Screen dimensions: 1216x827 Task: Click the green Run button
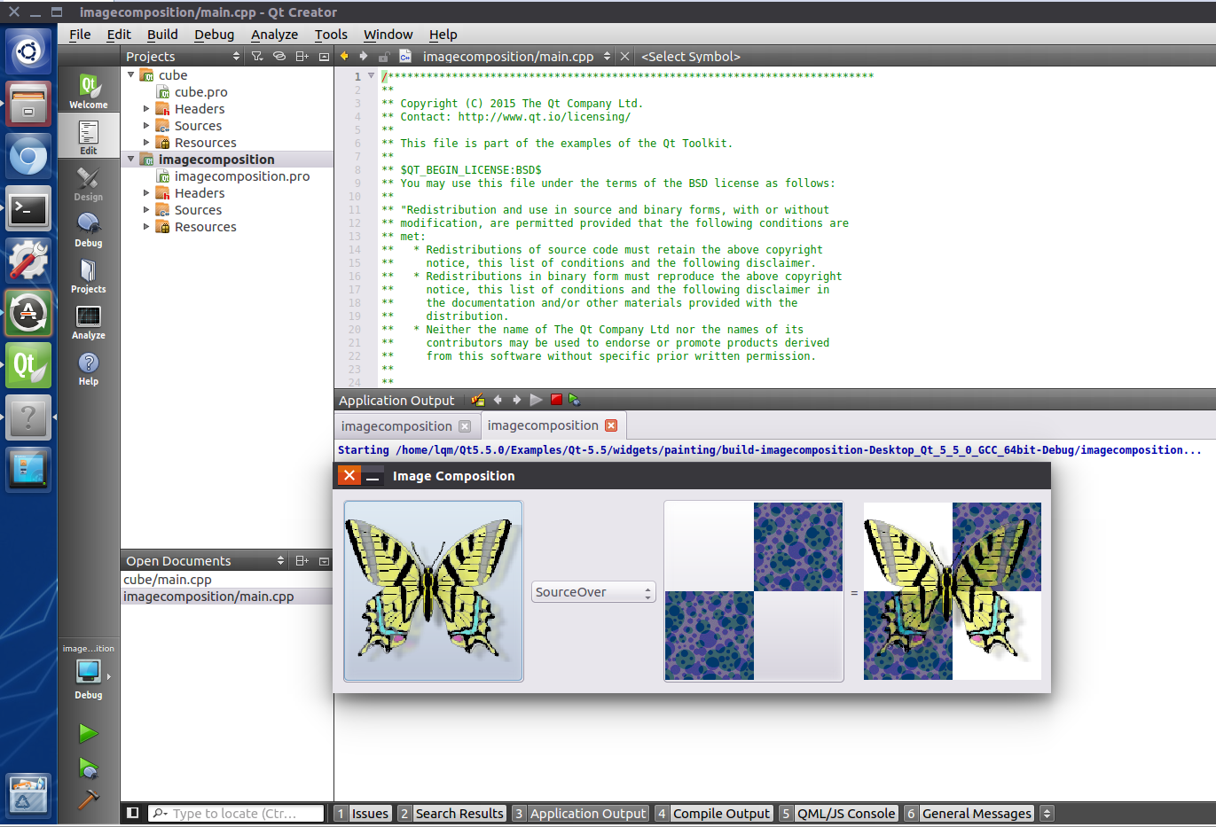click(88, 733)
